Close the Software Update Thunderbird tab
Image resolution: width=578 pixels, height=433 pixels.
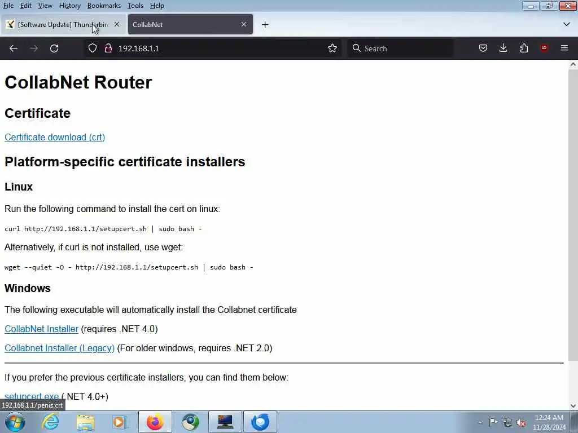(117, 24)
